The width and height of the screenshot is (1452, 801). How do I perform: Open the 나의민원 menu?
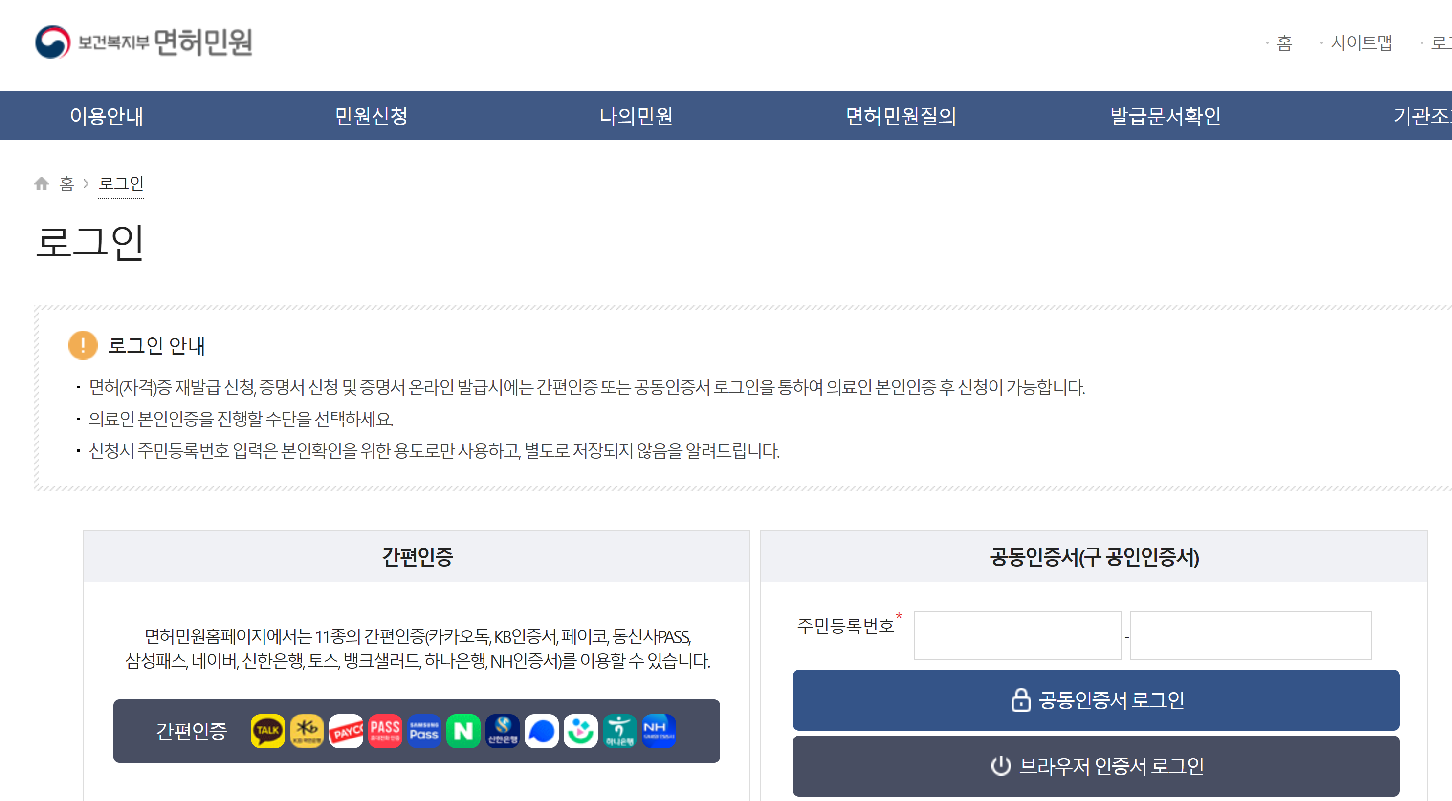(636, 116)
